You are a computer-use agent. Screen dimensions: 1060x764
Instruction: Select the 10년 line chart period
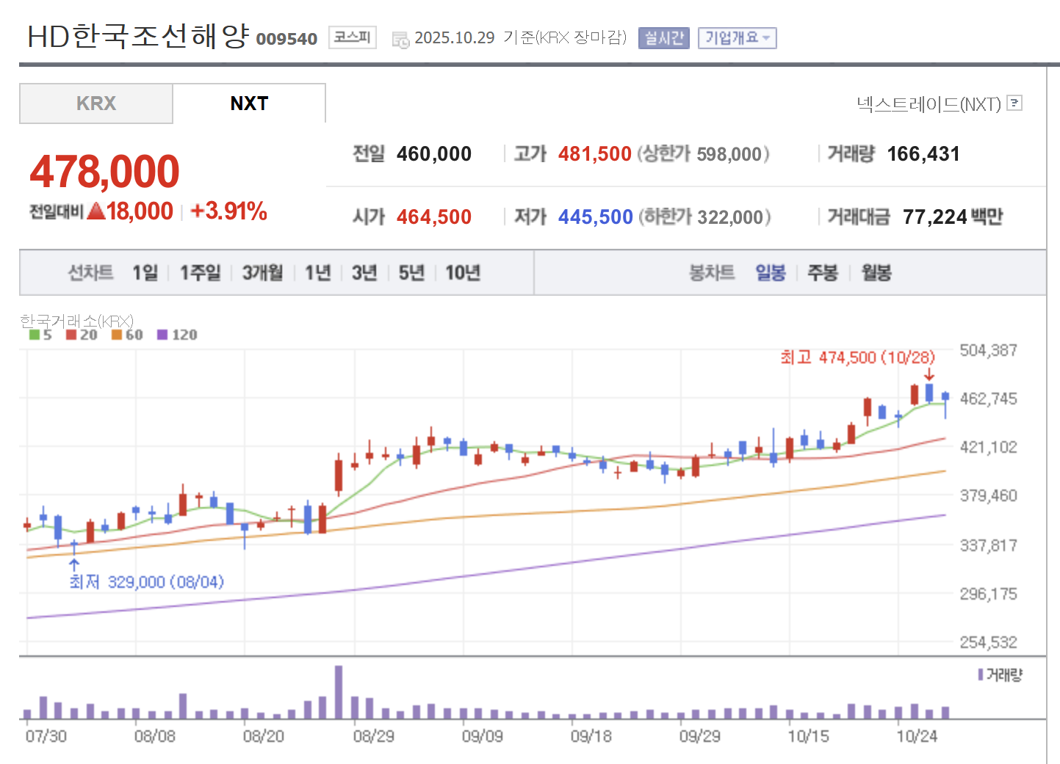463,273
